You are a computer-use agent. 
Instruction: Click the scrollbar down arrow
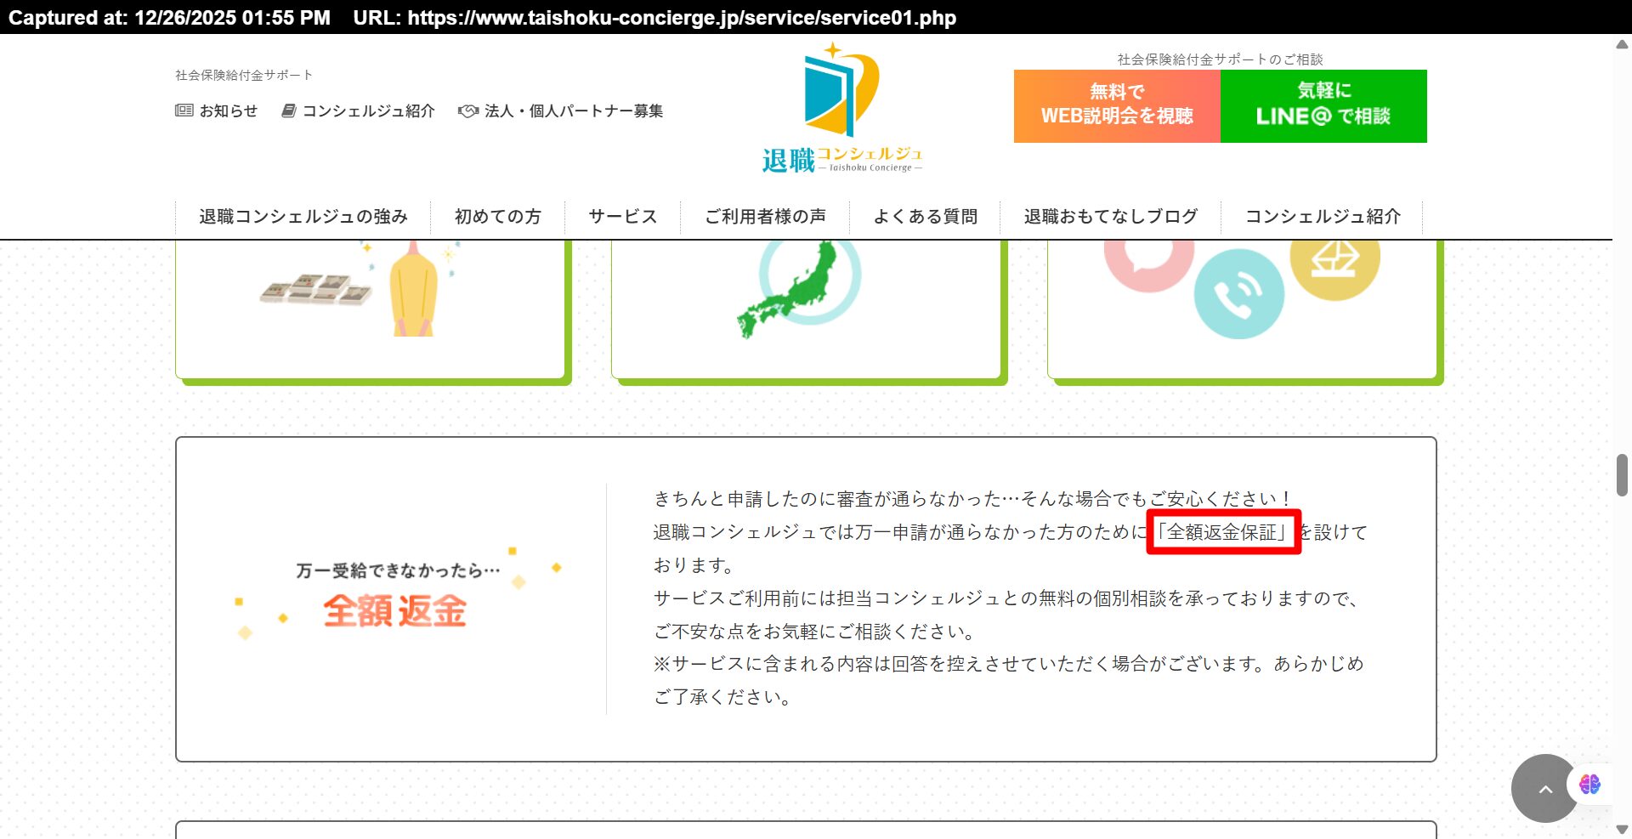click(1622, 830)
